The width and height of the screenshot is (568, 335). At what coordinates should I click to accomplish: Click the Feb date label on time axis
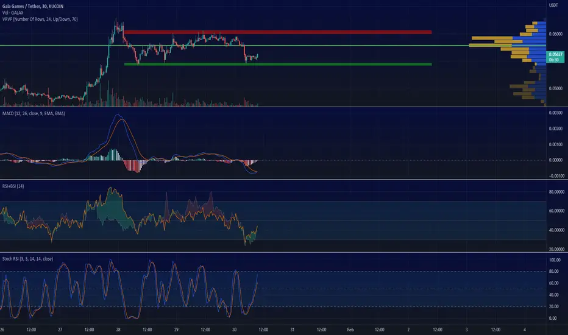tap(350, 330)
